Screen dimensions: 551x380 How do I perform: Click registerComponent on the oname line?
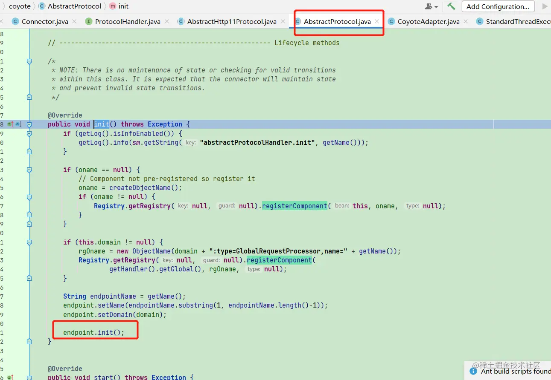click(x=294, y=206)
